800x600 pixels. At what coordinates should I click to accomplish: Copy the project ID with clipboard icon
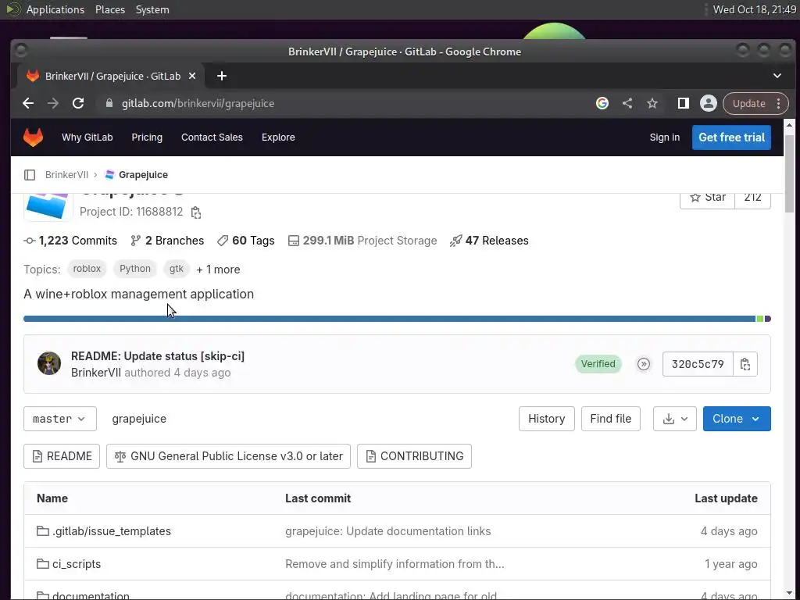click(x=196, y=212)
